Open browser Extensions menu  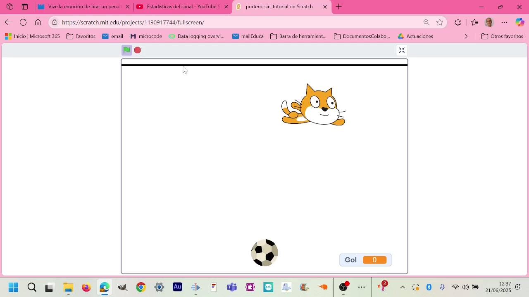458,22
